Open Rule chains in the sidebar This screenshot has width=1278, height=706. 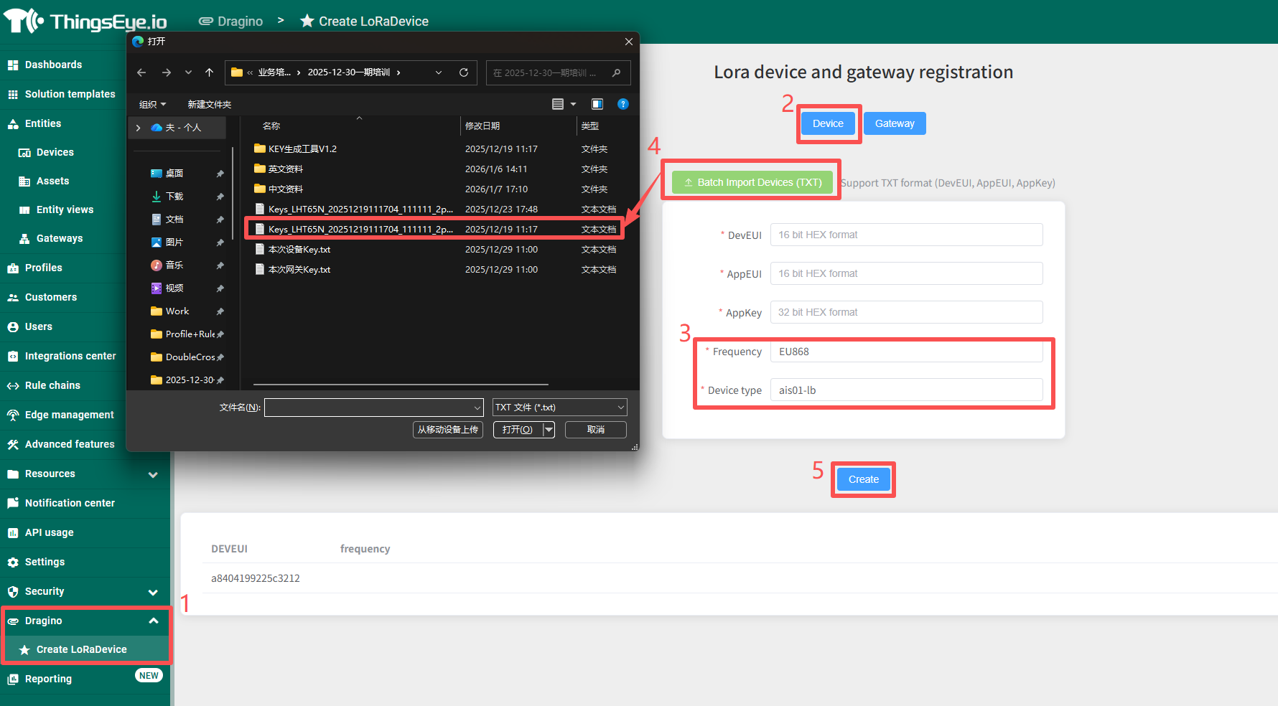(52, 385)
